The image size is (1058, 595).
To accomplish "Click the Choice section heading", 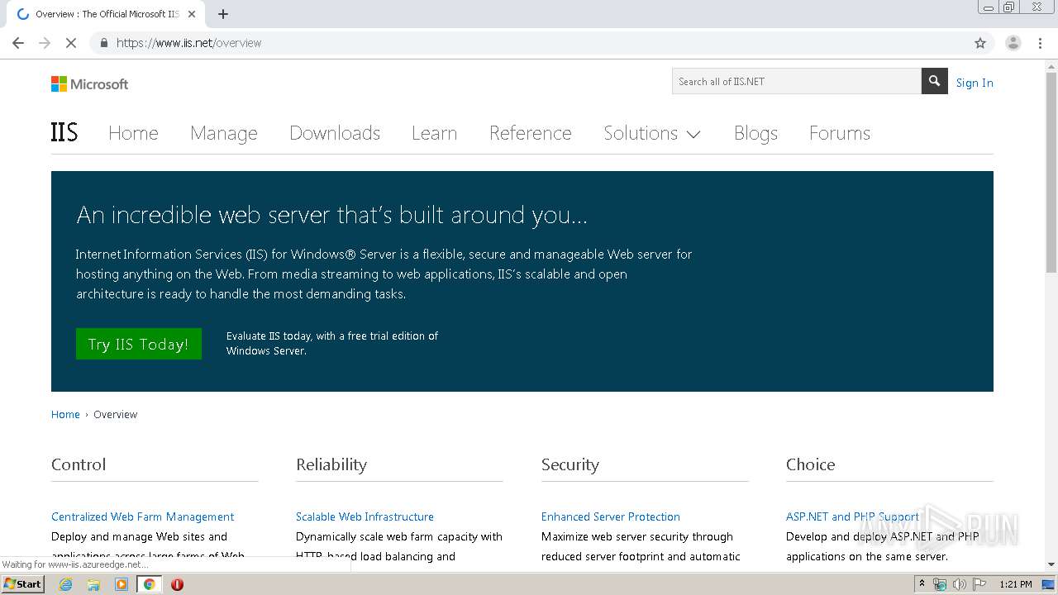I will click(x=811, y=464).
